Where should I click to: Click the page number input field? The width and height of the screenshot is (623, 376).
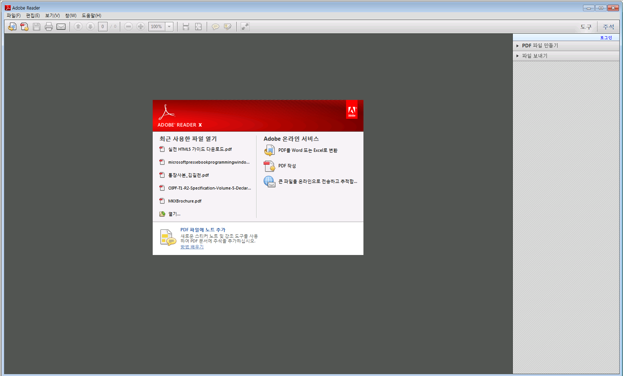click(103, 27)
